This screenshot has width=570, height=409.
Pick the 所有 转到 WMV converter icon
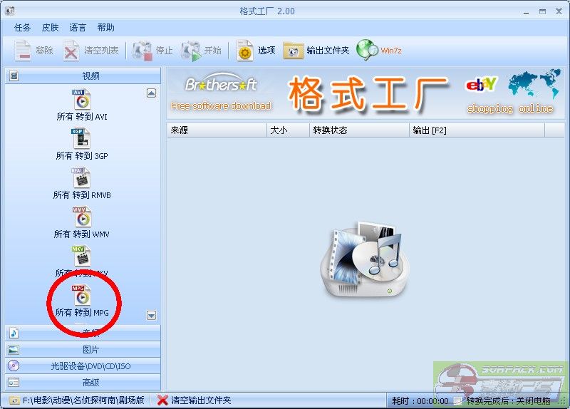(x=82, y=217)
